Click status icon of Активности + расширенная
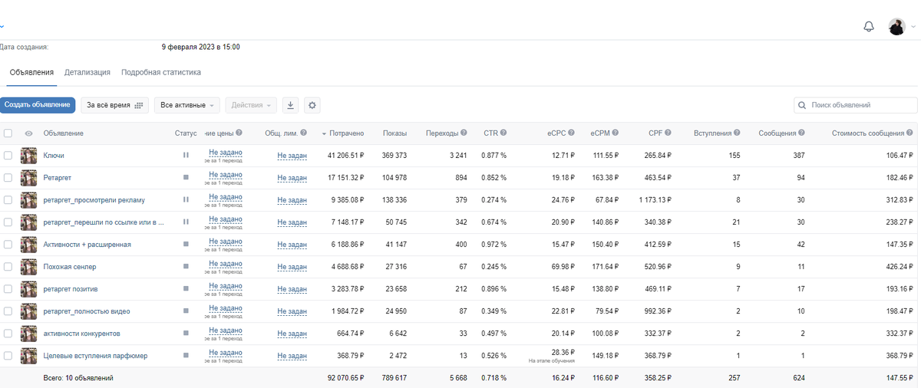 186,245
